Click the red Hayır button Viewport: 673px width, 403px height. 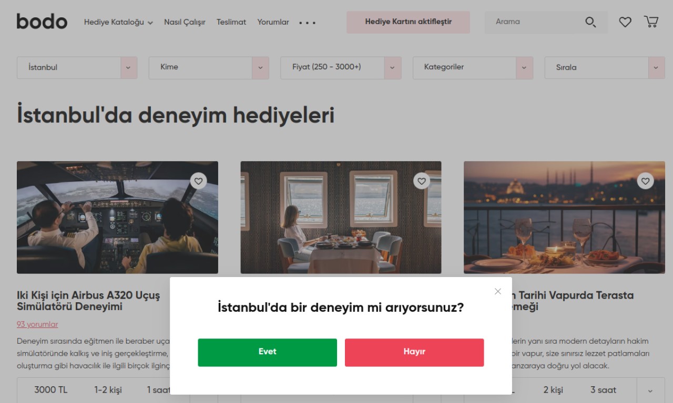[x=414, y=352]
